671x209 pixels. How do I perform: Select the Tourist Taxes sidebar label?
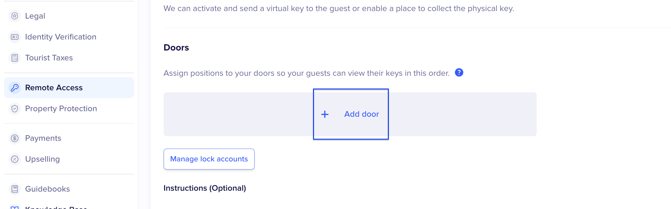click(49, 58)
